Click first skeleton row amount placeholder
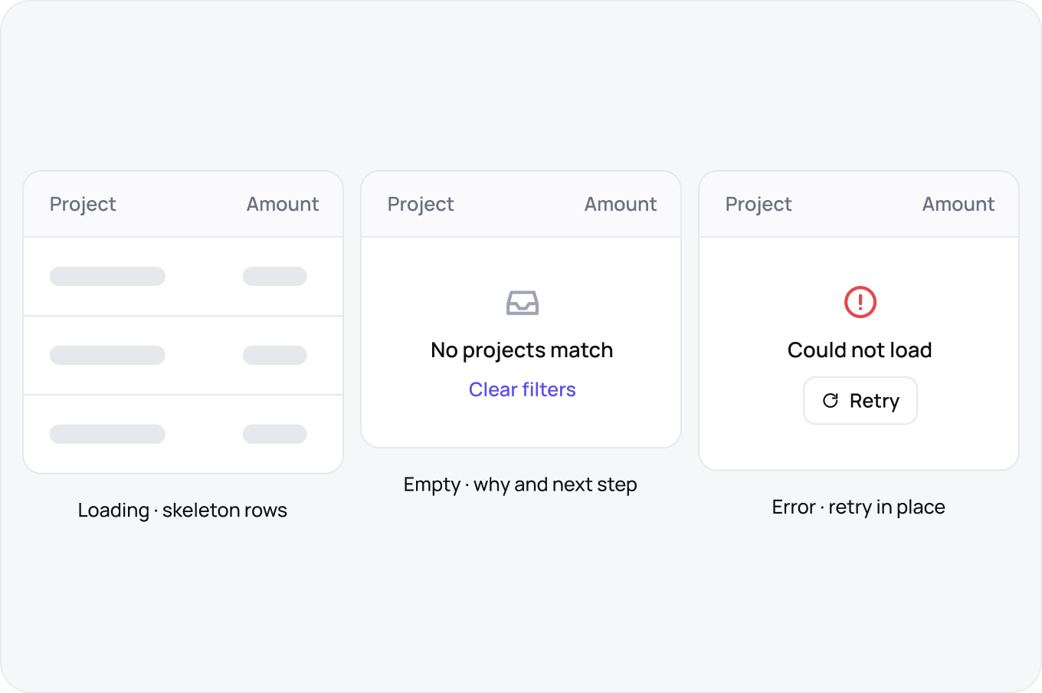 (275, 276)
